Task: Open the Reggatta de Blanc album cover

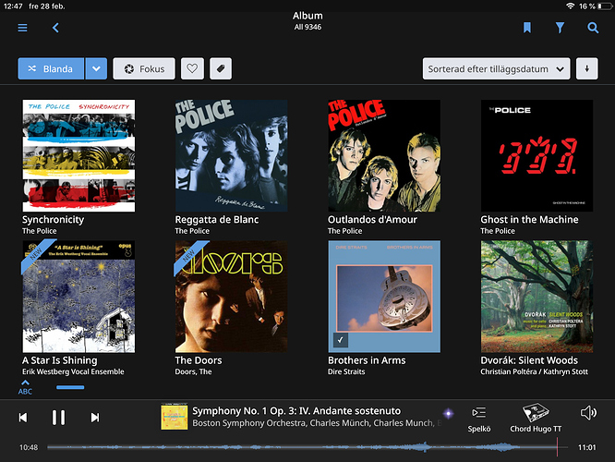Action: pos(232,156)
